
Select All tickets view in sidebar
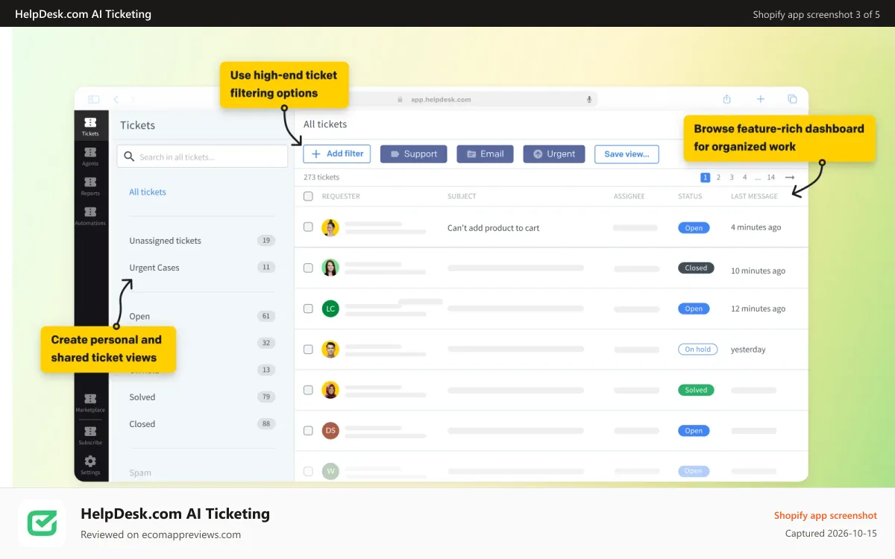click(148, 192)
